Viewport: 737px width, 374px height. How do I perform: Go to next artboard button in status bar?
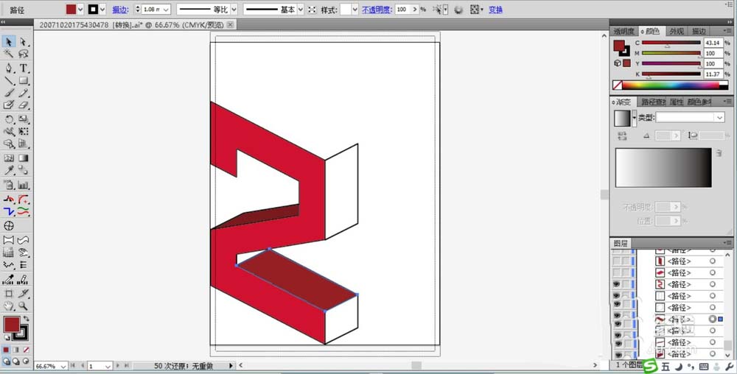click(x=117, y=366)
